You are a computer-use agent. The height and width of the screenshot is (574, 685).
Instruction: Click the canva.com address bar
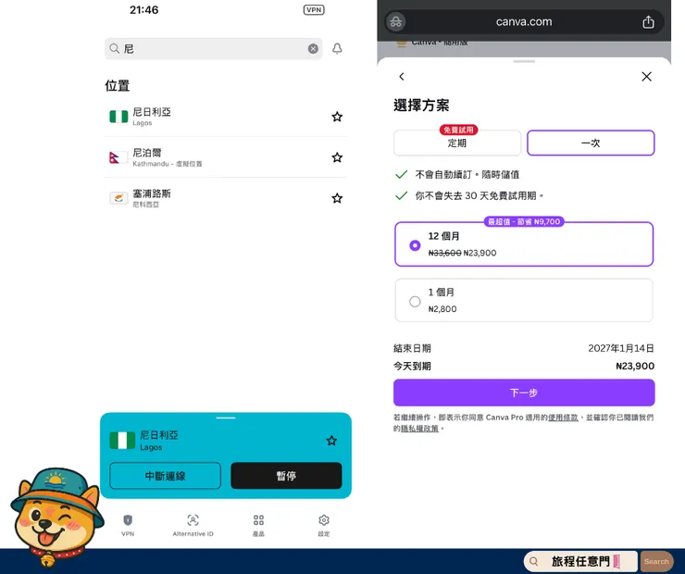[x=524, y=21]
